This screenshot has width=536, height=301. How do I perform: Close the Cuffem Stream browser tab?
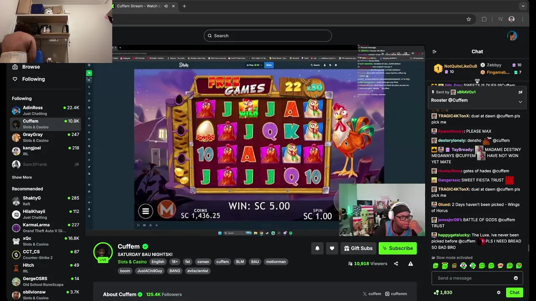(x=173, y=6)
